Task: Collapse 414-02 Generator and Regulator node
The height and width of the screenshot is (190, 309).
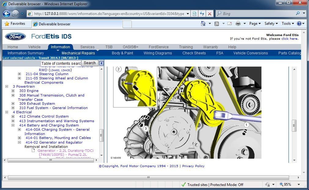Action: 19,142
